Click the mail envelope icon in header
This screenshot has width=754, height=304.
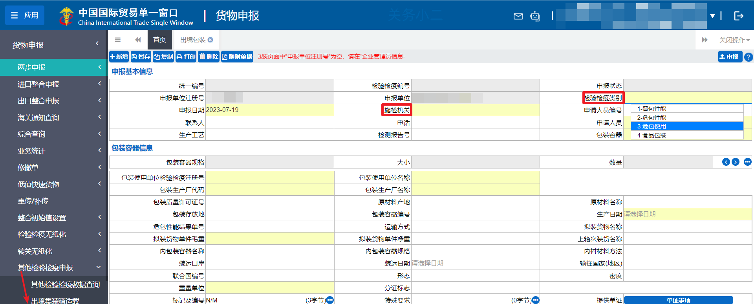coord(518,16)
